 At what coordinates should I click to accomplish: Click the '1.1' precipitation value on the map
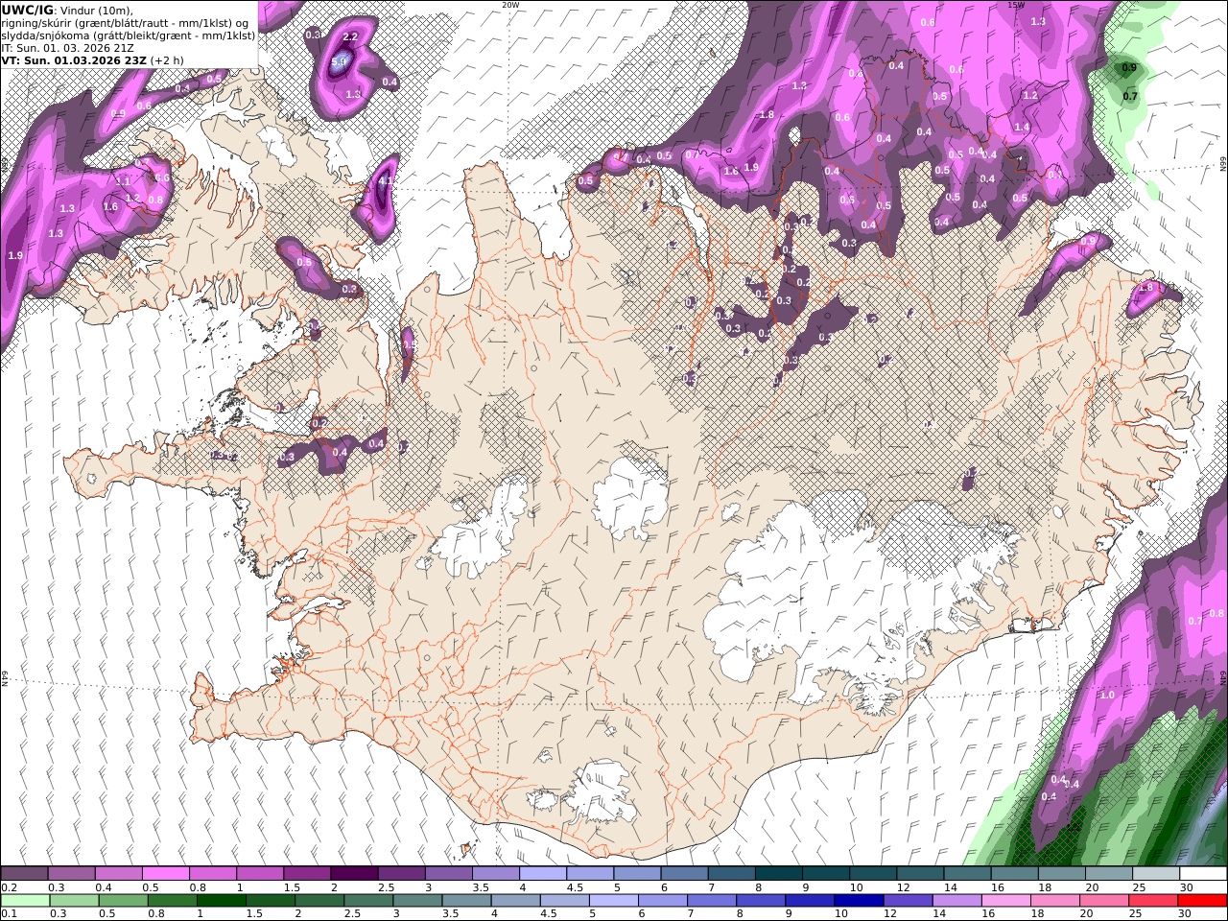123,181
